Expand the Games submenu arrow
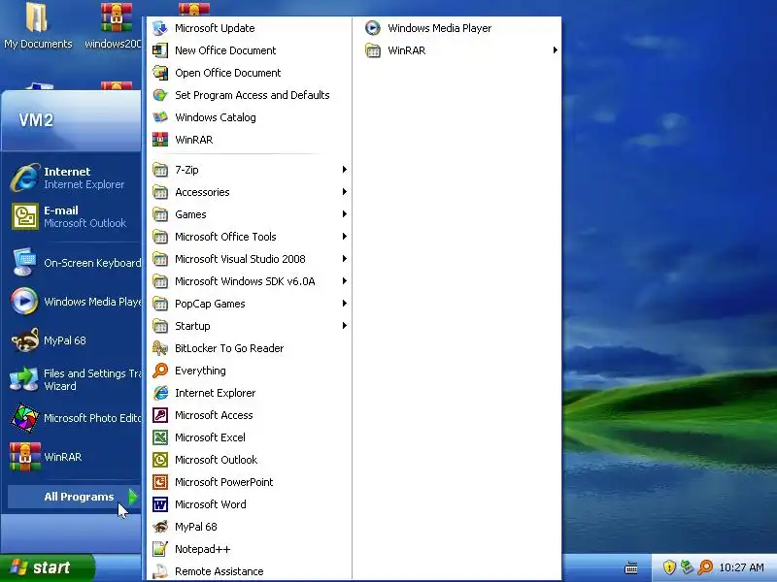 345,214
